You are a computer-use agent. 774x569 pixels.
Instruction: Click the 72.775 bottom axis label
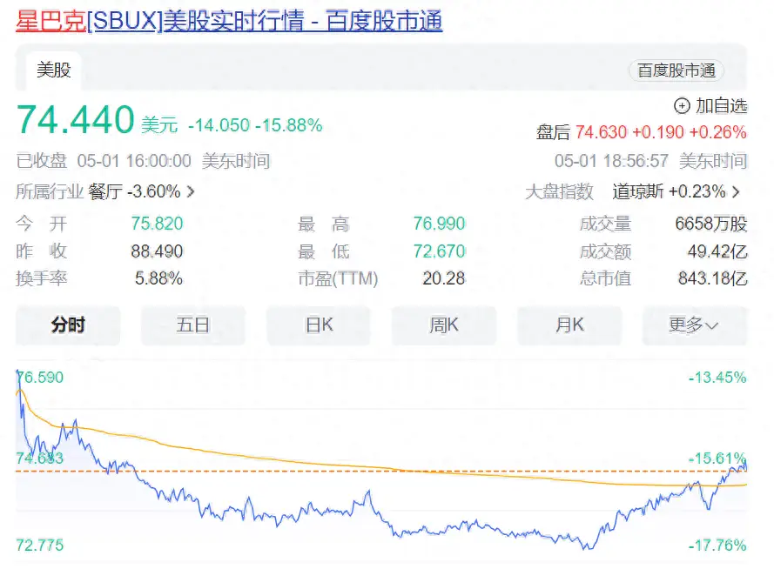coord(40,546)
